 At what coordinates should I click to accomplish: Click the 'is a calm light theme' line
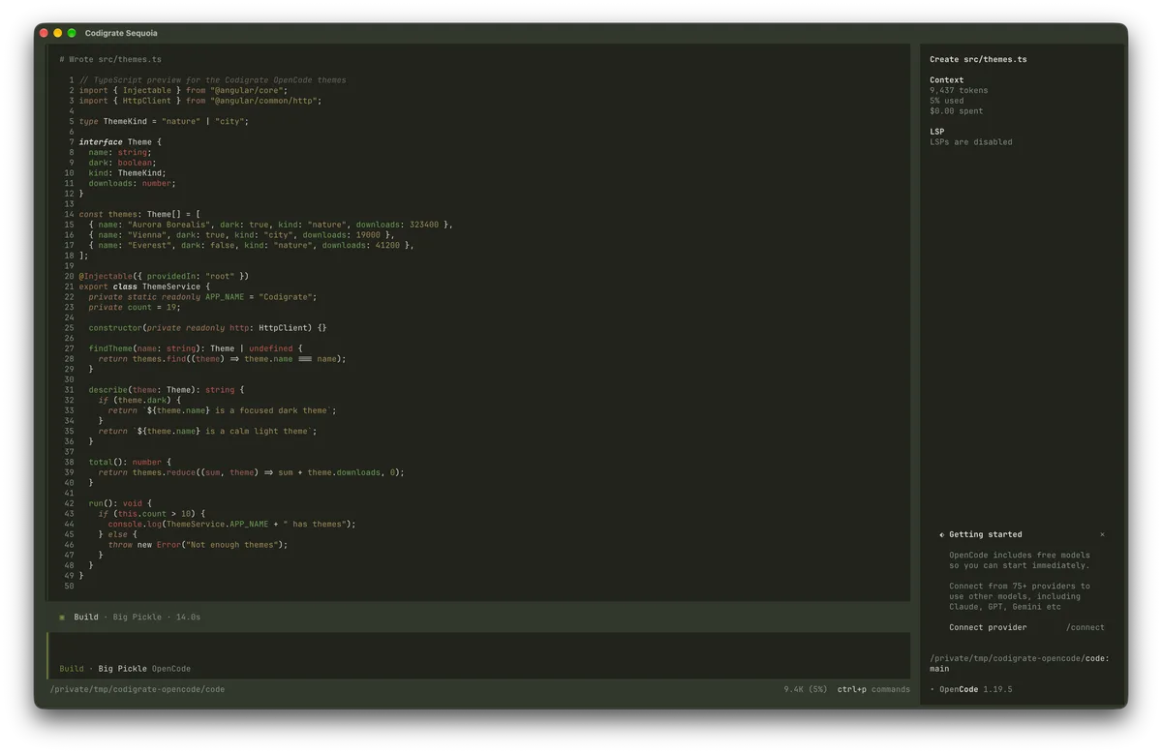pyautogui.click(x=207, y=432)
